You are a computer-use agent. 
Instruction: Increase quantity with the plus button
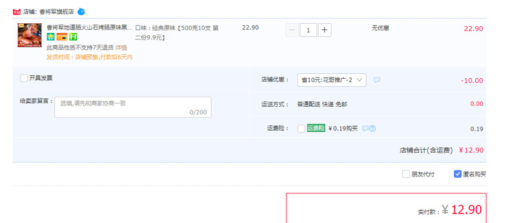point(325,30)
